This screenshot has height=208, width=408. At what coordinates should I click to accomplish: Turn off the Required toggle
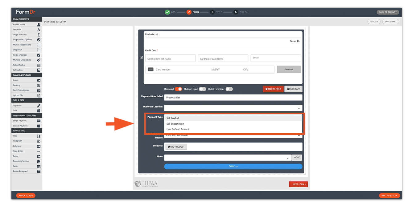179,89
